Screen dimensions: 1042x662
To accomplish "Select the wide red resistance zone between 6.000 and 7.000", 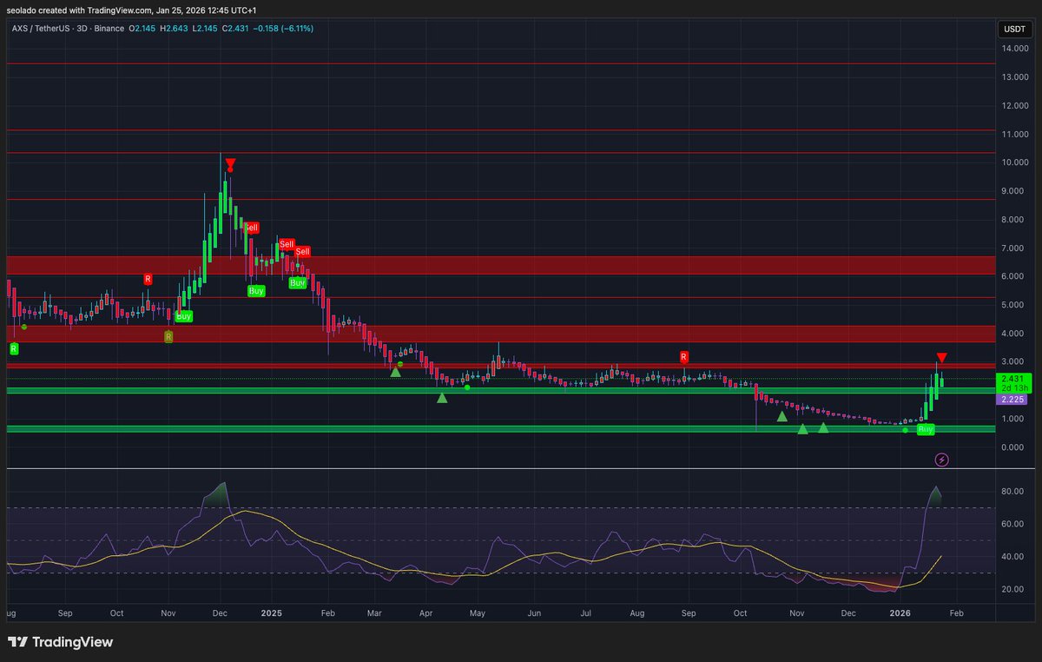I will (x=499, y=265).
